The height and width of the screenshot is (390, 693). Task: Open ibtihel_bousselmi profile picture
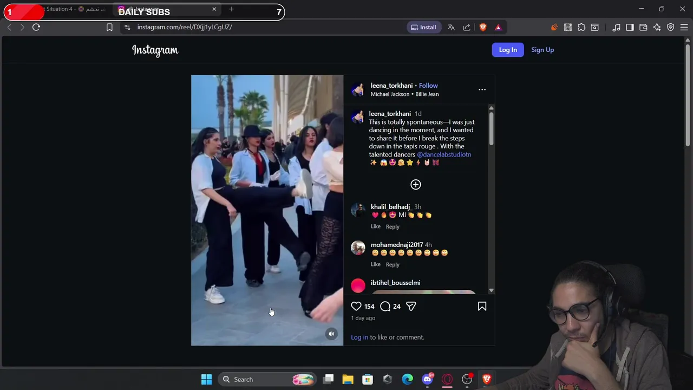click(358, 285)
